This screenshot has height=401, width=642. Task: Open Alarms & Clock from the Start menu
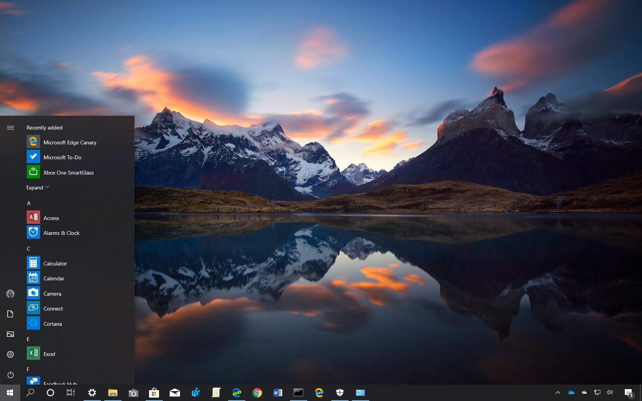(x=62, y=233)
